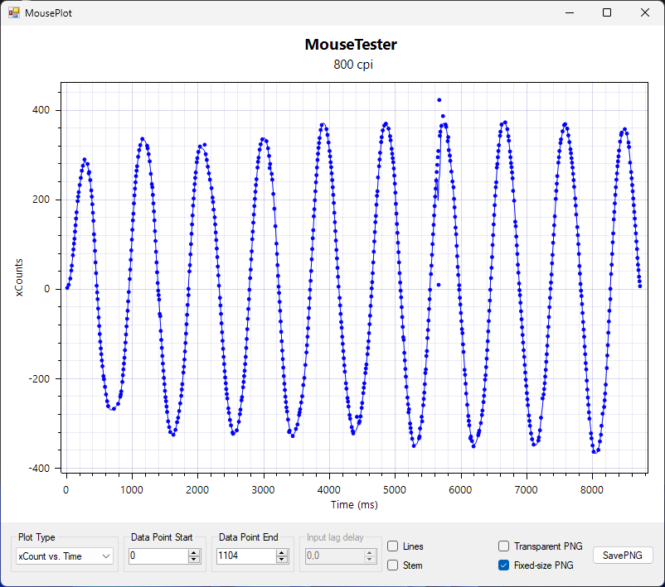Image resolution: width=665 pixels, height=587 pixels.
Task: Focus the Data Point End input field
Action: (246, 556)
